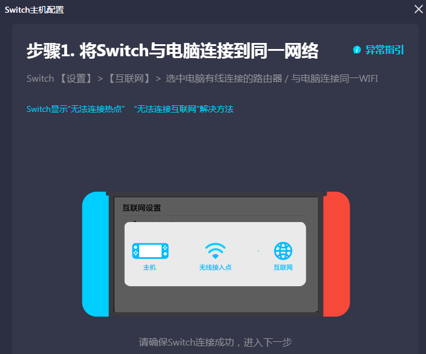Image resolution: width=426 pixels, height=354 pixels.
Task: Click the blue info icon beside 异常指引
Action: coord(357,50)
